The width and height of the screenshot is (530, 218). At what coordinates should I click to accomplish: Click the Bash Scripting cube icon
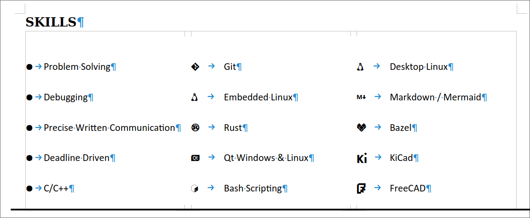point(194,188)
